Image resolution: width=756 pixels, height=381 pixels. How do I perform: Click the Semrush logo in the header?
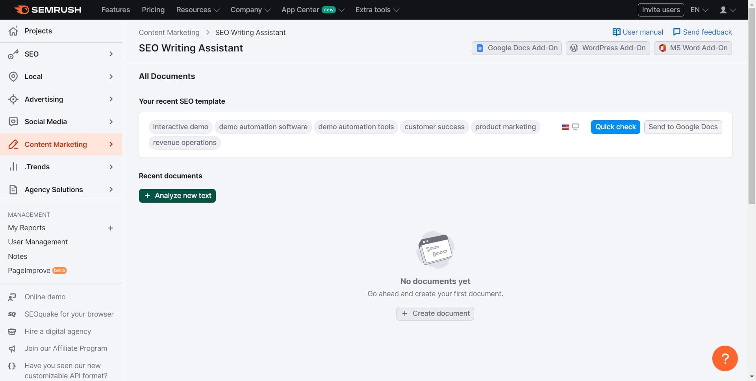click(48, 10)
